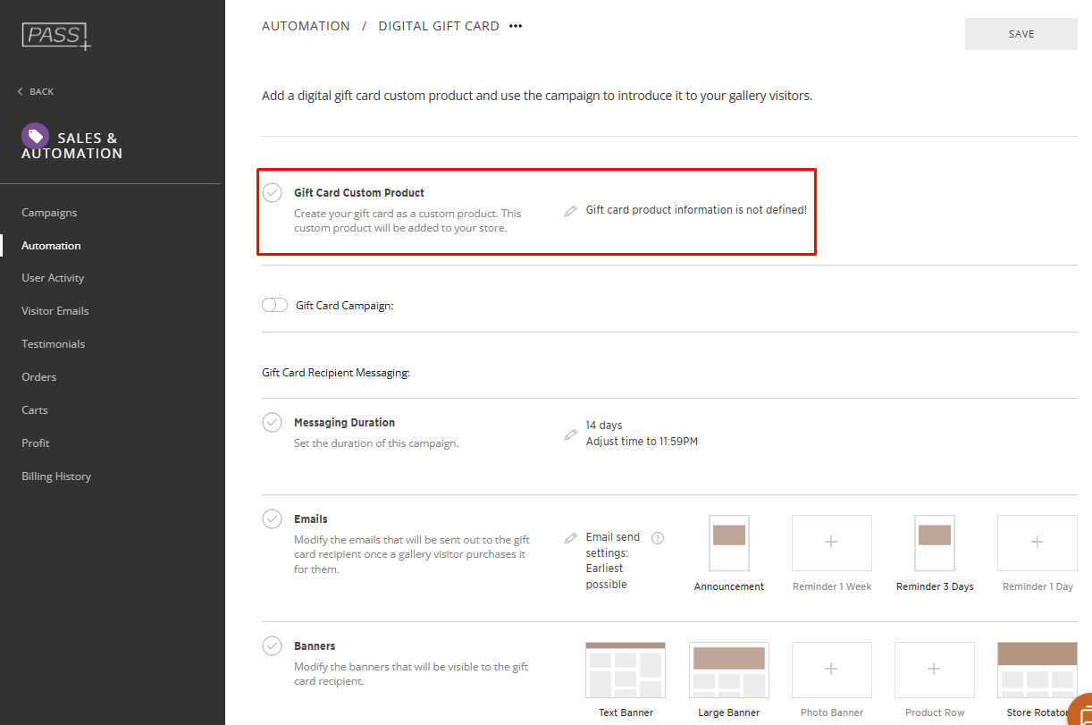Screen dimensions: 1092x725
Task: Click pencil icon beside gift card product information
Action: click(570, 211)
